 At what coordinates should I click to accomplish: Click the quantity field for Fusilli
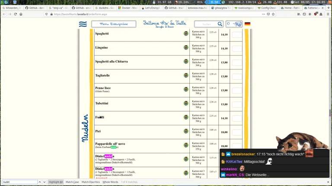237,118
